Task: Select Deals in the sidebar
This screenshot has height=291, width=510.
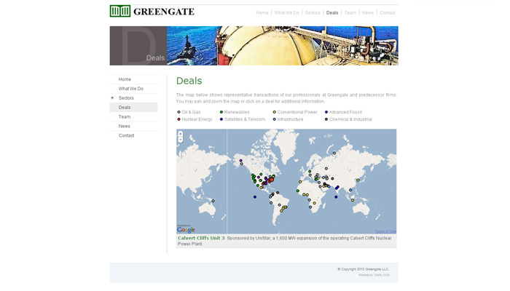Action: [133, 108]
